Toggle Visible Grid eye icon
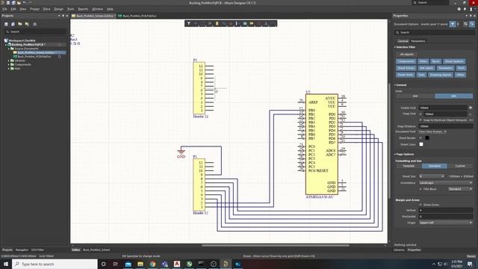The height and width of the screenshot is (269, 478). point(471,108)
